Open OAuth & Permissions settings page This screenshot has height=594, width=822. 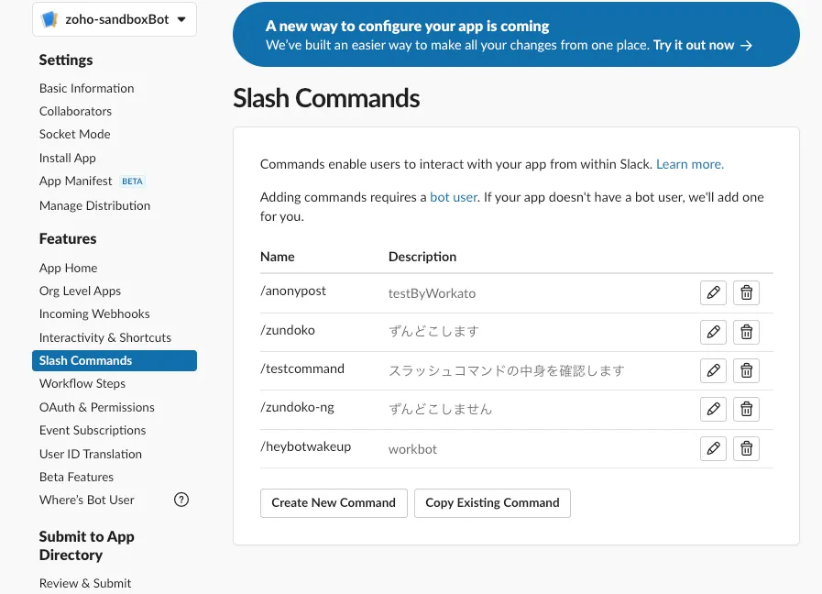tap(96, 407)
